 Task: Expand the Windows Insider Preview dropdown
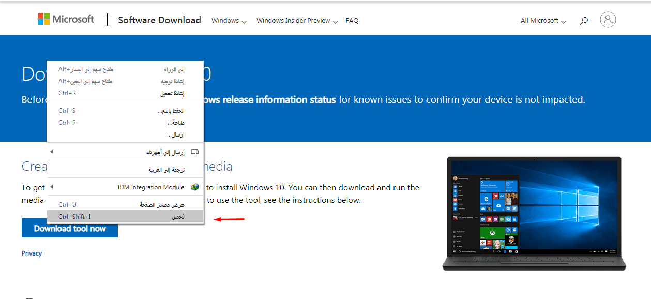coord(297,21)
